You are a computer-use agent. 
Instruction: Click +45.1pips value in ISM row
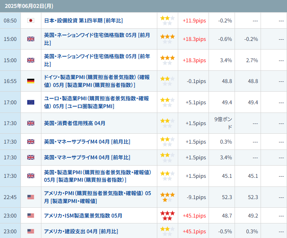(194, 216)
